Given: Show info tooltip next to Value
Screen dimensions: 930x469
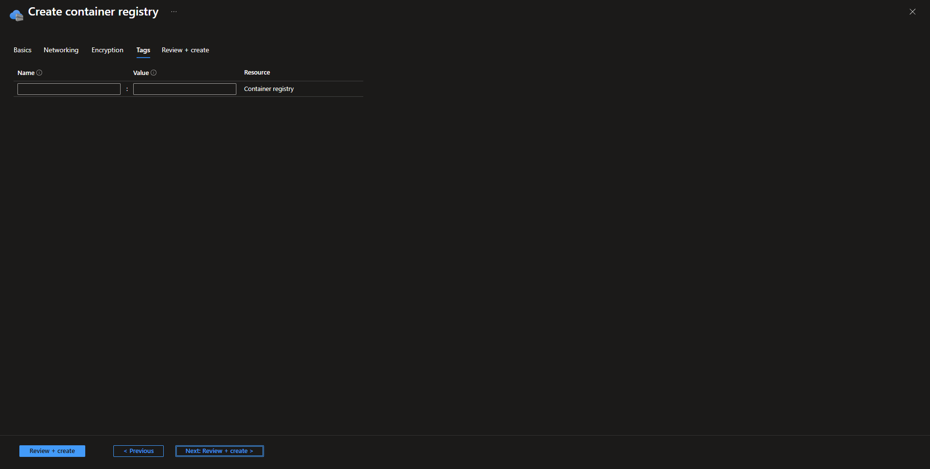Looking at the screenshot, I should (x=154, y=73).
